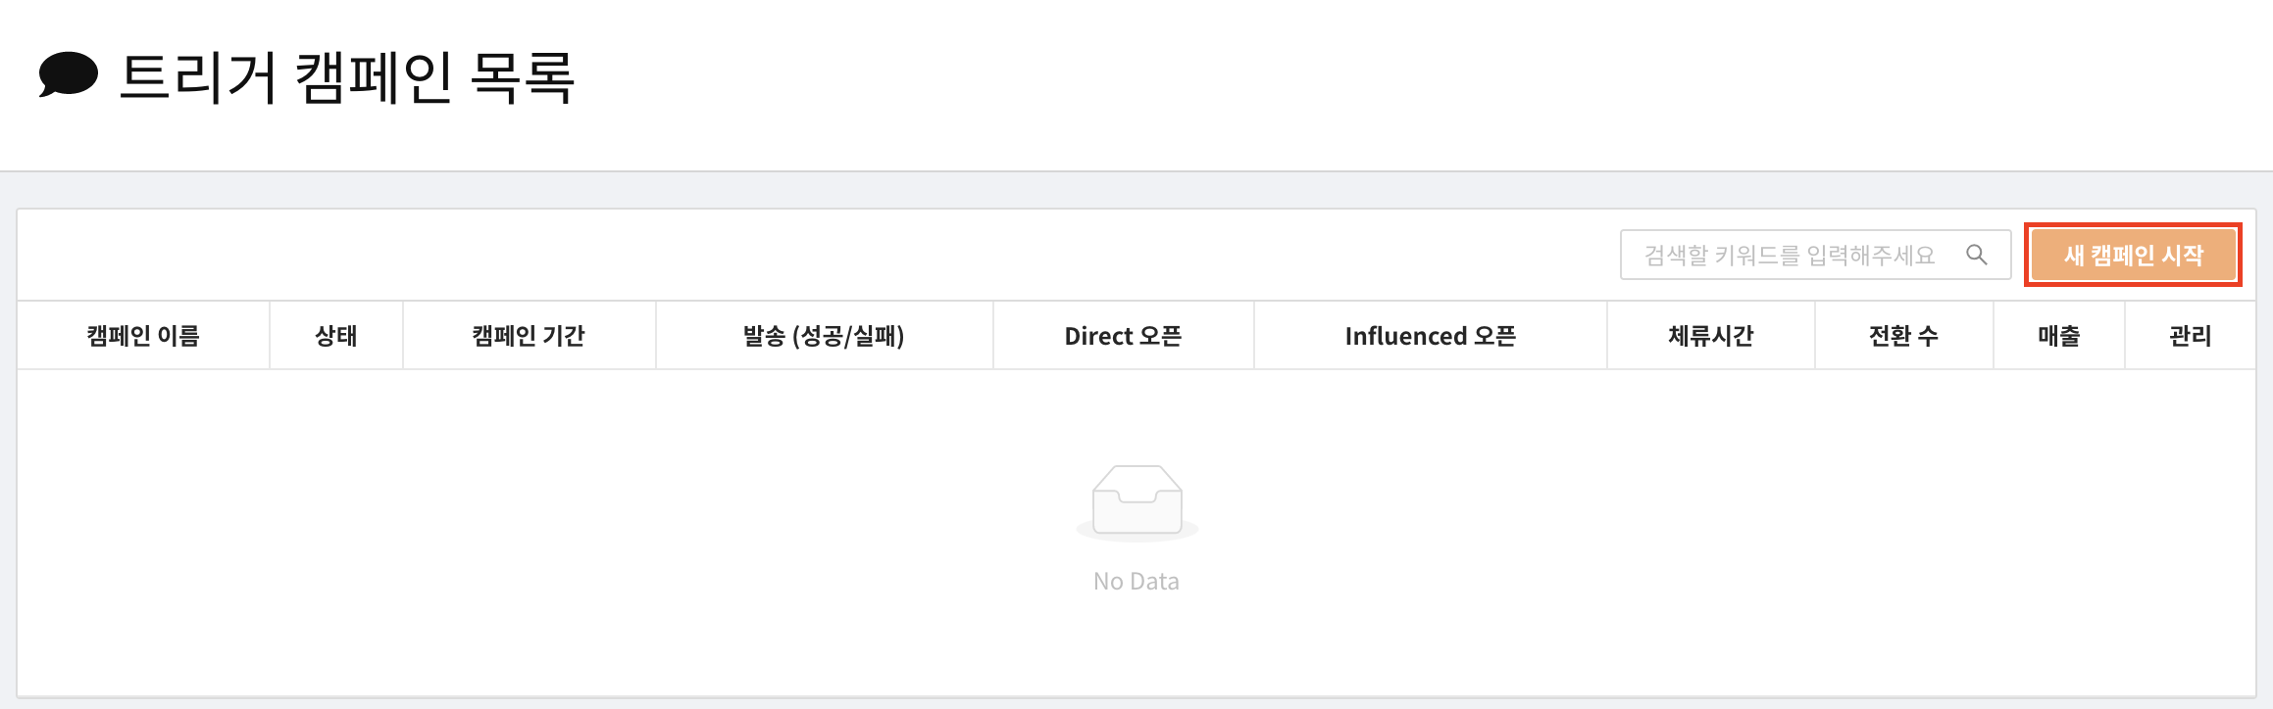This screenshot has height=709, width=2273.
Task: Click the empty inbox tray icon
Action: (1136, 503)
